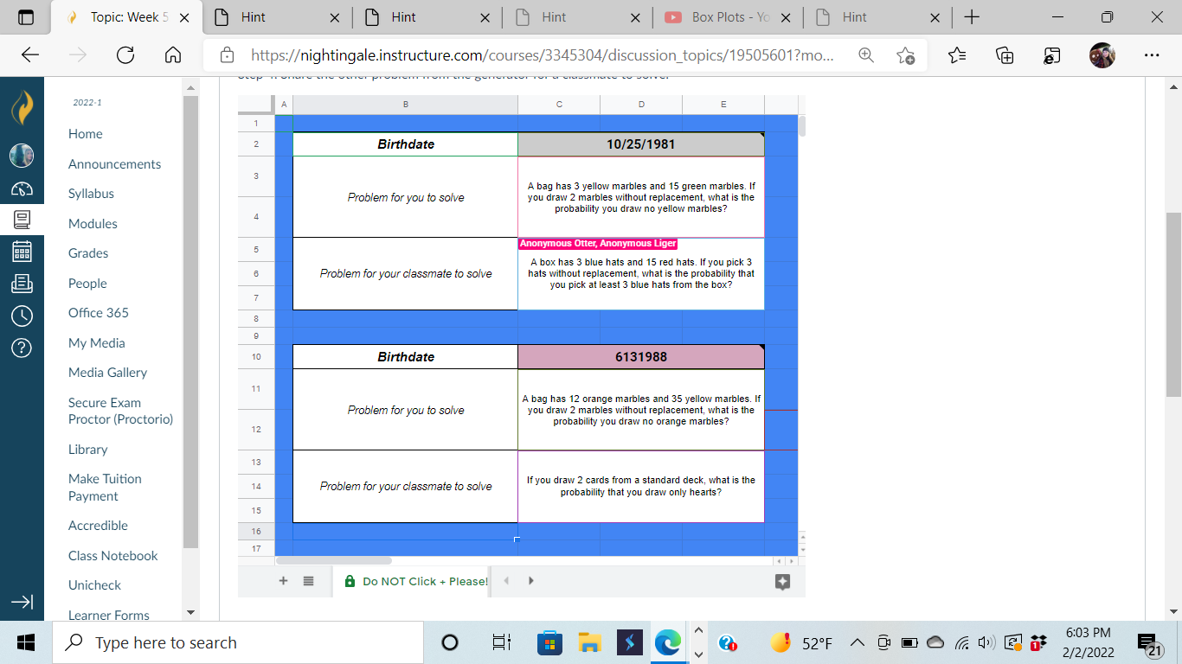1182x664 pixels.
Task: Open Canvas Help with the question mark icon
Action: click(21, 348)
